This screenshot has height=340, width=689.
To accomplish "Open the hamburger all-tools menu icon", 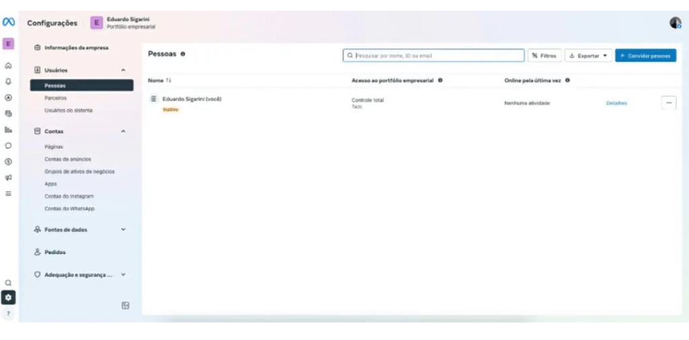I will click(8, 193).
